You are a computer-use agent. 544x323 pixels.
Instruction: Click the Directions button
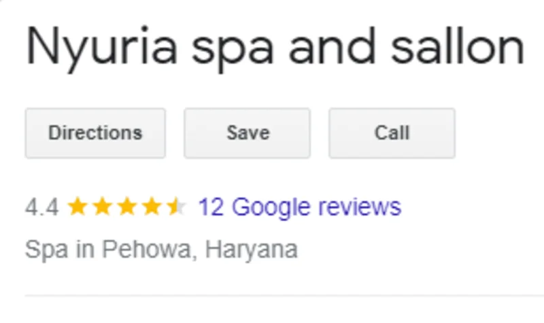coord(95,133)
